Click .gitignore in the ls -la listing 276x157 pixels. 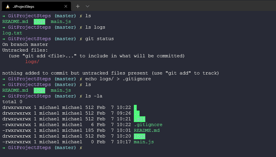pos(148,125)
